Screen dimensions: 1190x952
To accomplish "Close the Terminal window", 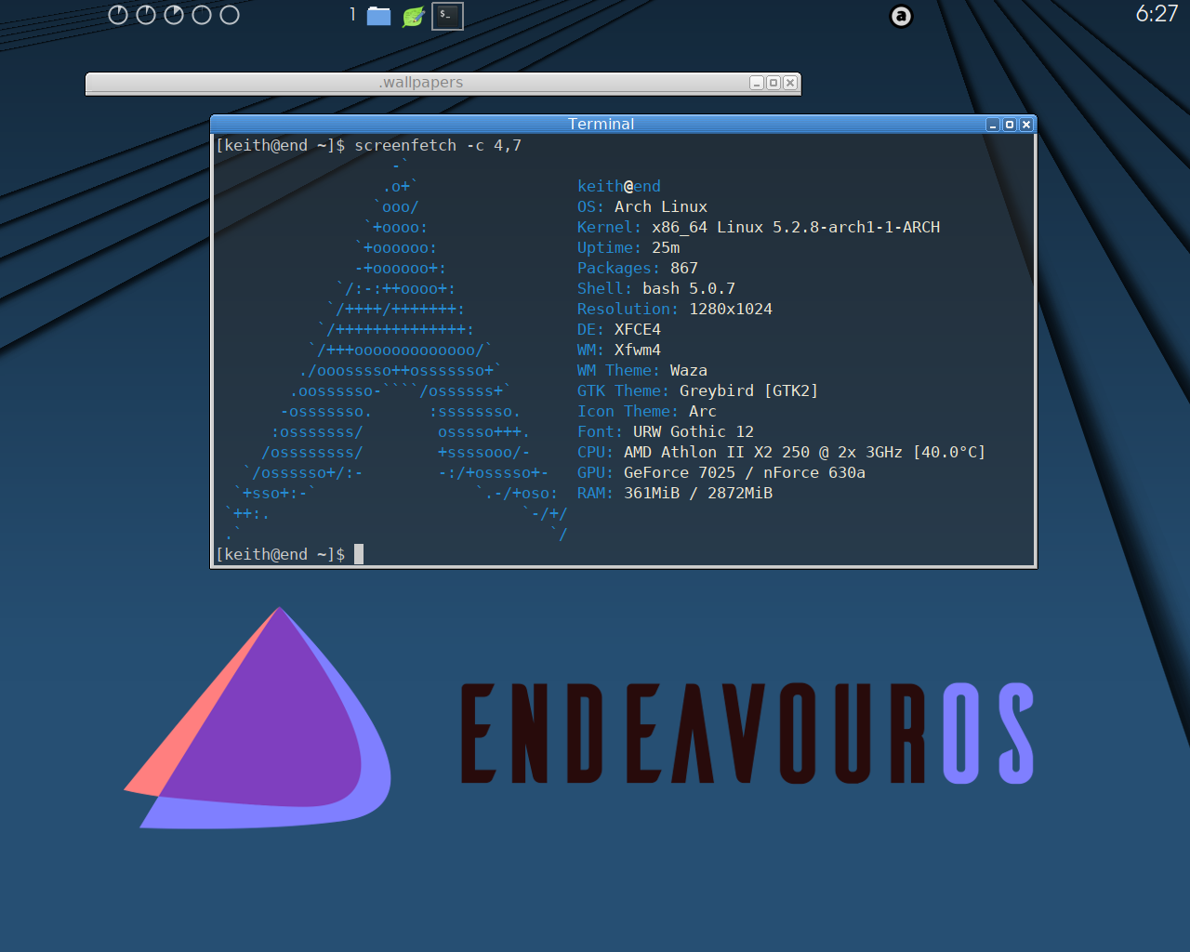I will tap(1026, 125).
